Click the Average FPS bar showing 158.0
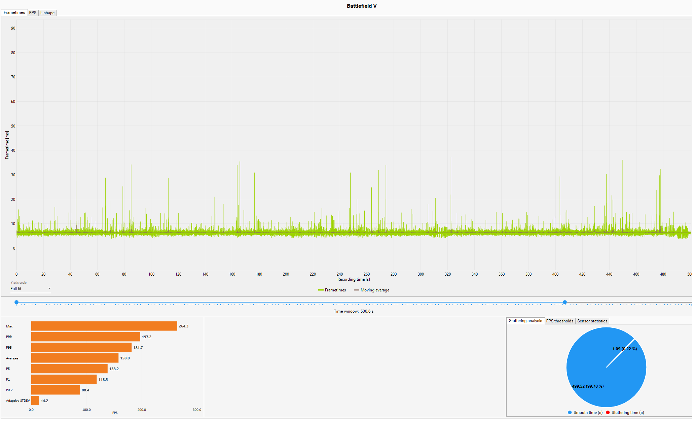693x422 pixels. click(75, 358)
